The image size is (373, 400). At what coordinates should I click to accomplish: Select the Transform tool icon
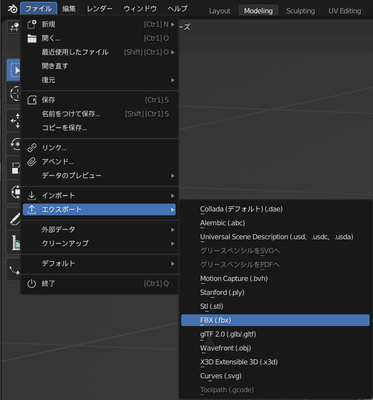(15, 191)
